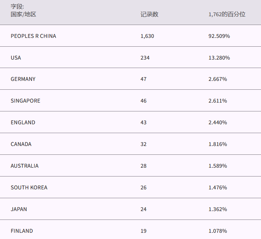
Task: Click the USA country entry
Action: tap(16, 58)
